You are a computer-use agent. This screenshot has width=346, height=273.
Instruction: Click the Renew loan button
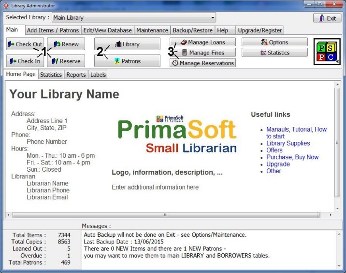[x=66, y=44]
